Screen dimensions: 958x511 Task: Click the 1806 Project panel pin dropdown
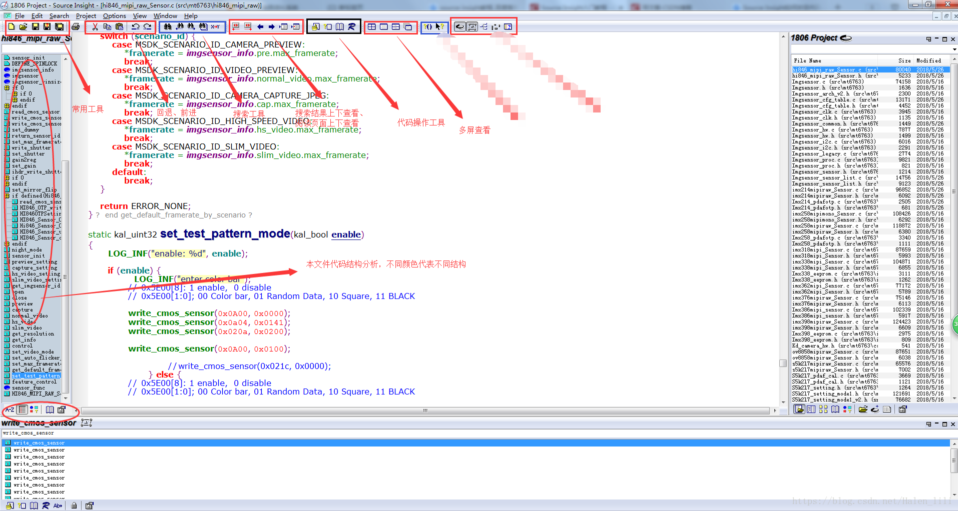(x=929, y=39)
